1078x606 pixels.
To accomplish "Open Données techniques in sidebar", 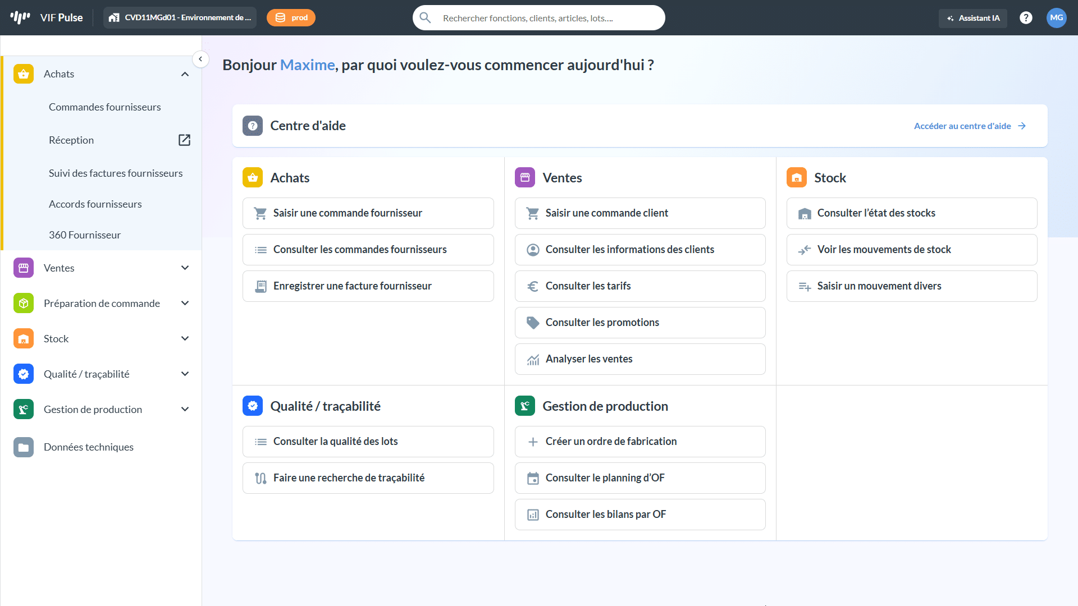I will pyautogui.click(x=89, y=447).
